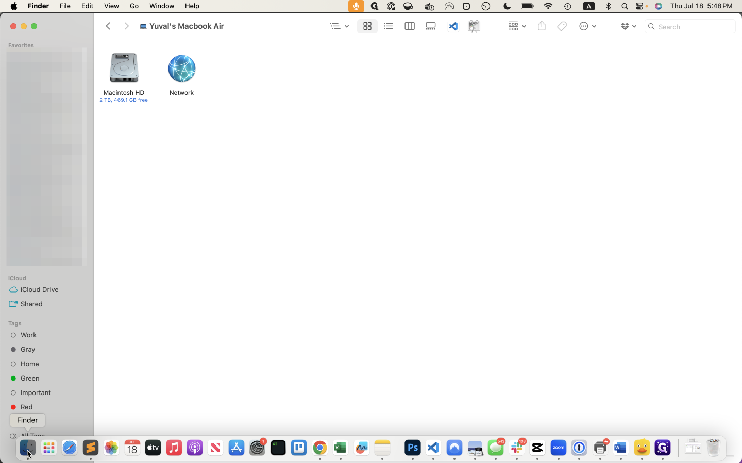This screenshot has width=742, height=463.
Task: Click the '2 TB, 469.1 GB free' text
Action: pyautogui.click(x=124, y=100)
